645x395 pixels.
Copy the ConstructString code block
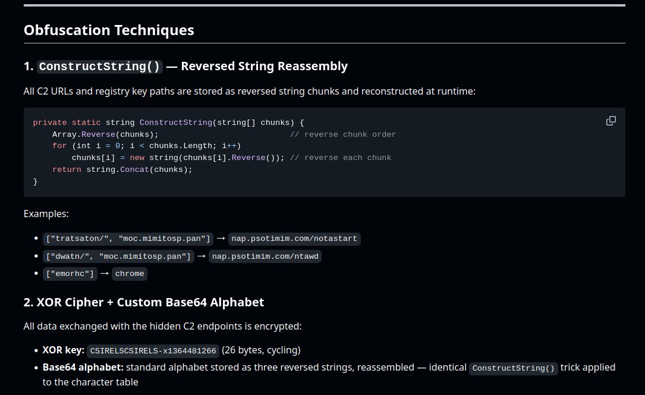pyautogui.click(x=611, y=121)
